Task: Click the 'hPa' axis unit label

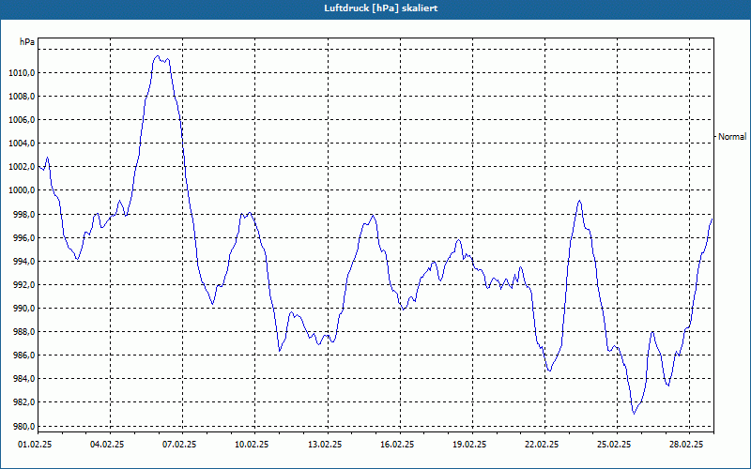Action: pyautogui.click(x=27, y=42)
